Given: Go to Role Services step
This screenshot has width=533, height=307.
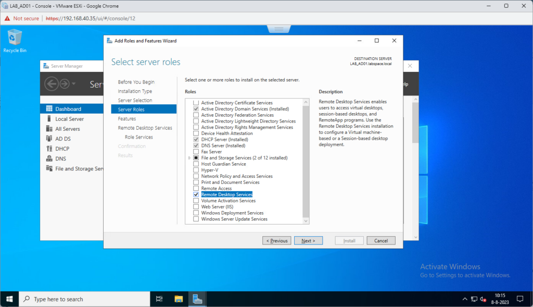Looking at the screenshot, I should click(x=138, y=137).
